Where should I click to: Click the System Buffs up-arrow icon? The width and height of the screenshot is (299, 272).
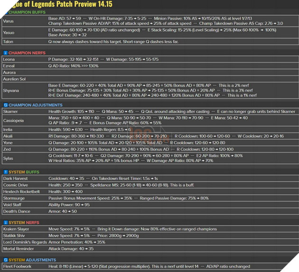coord(5,172)
